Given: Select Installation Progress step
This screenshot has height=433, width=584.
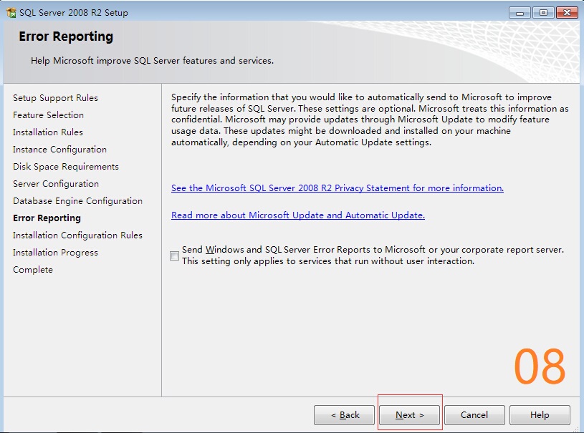Looking at the screenshot, I should [55, 253].
